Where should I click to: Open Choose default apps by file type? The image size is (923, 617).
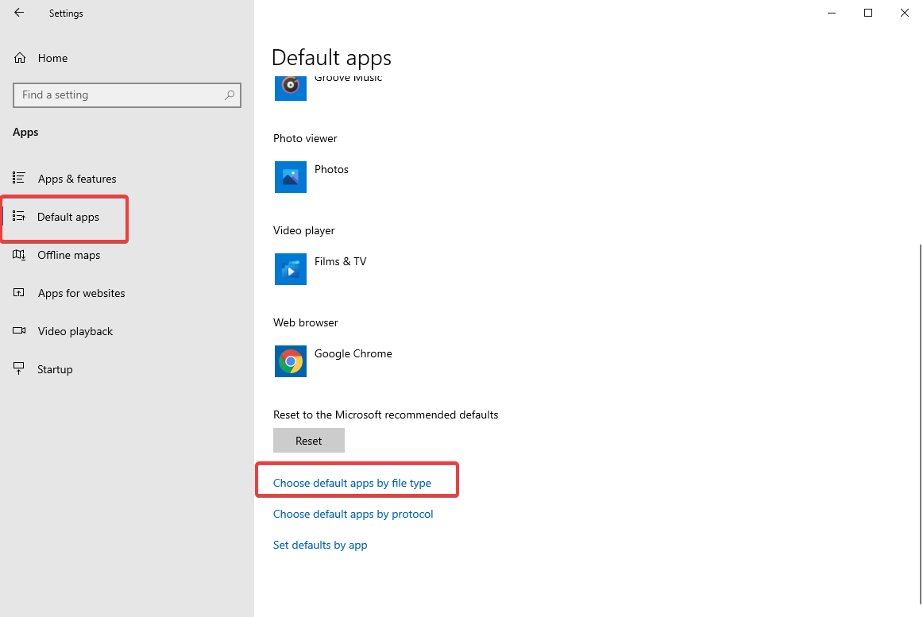[352, 482]
